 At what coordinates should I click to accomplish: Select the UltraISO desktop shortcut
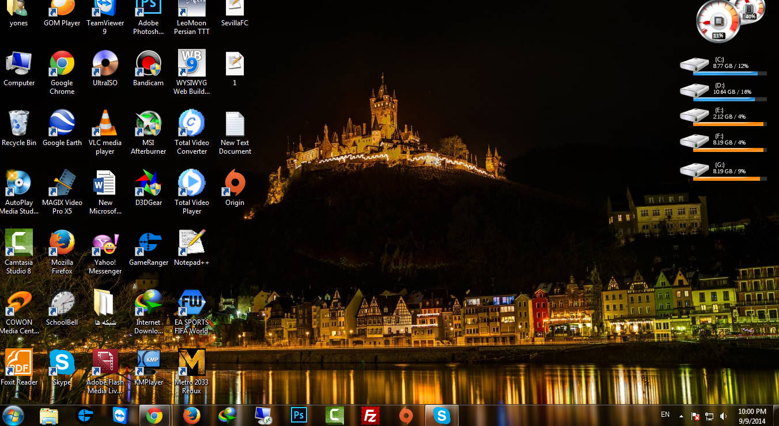pyautogui.click(x=105, y=69)
